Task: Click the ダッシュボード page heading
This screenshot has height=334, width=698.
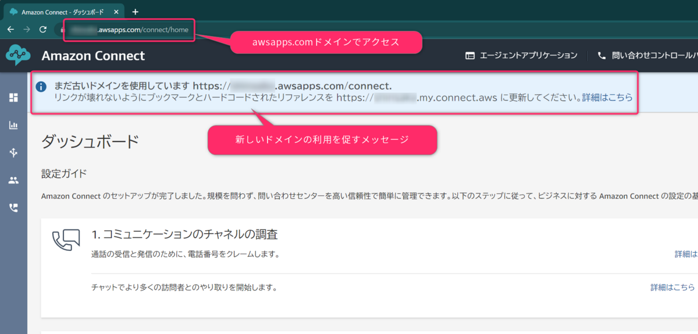Action: pyautogui.click(x=90, y=141)
